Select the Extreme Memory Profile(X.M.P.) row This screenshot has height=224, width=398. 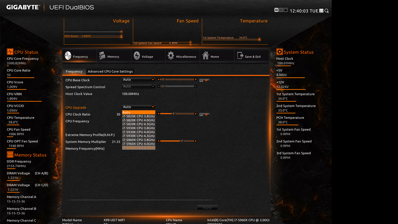[90, 135]
